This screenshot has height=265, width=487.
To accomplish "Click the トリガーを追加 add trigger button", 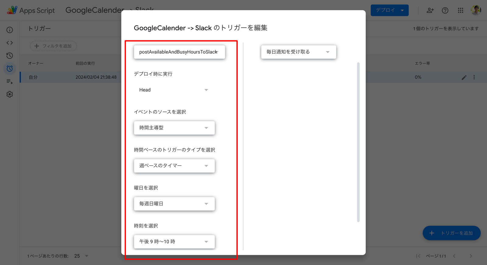I will [452, 233].
